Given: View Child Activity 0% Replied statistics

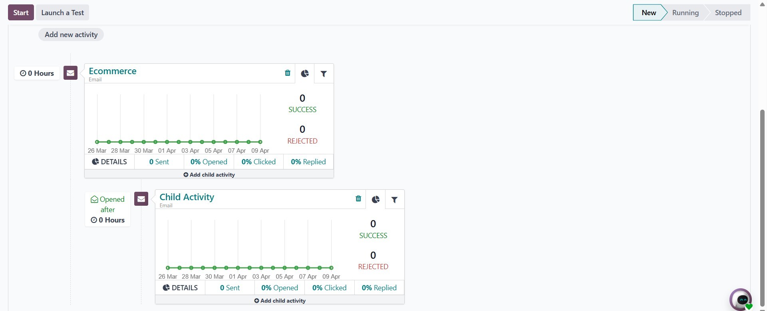Looking at the screenshot, I should [379, 288].
